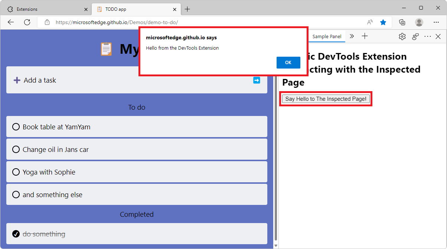Toggle the favorite star for this page

[x=383, y=22]
